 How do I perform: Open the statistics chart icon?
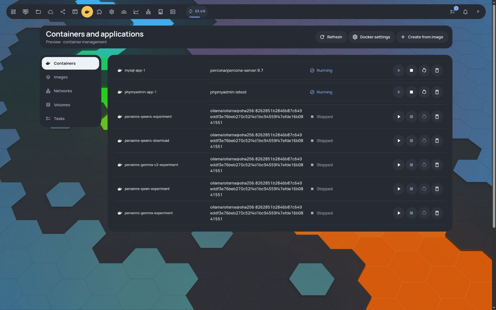pyautogui.click(x=136, y=12)
